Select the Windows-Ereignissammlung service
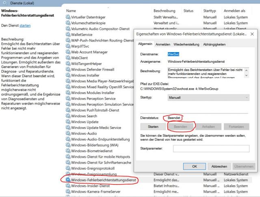 pyautogui.click(x=94, y=174)
